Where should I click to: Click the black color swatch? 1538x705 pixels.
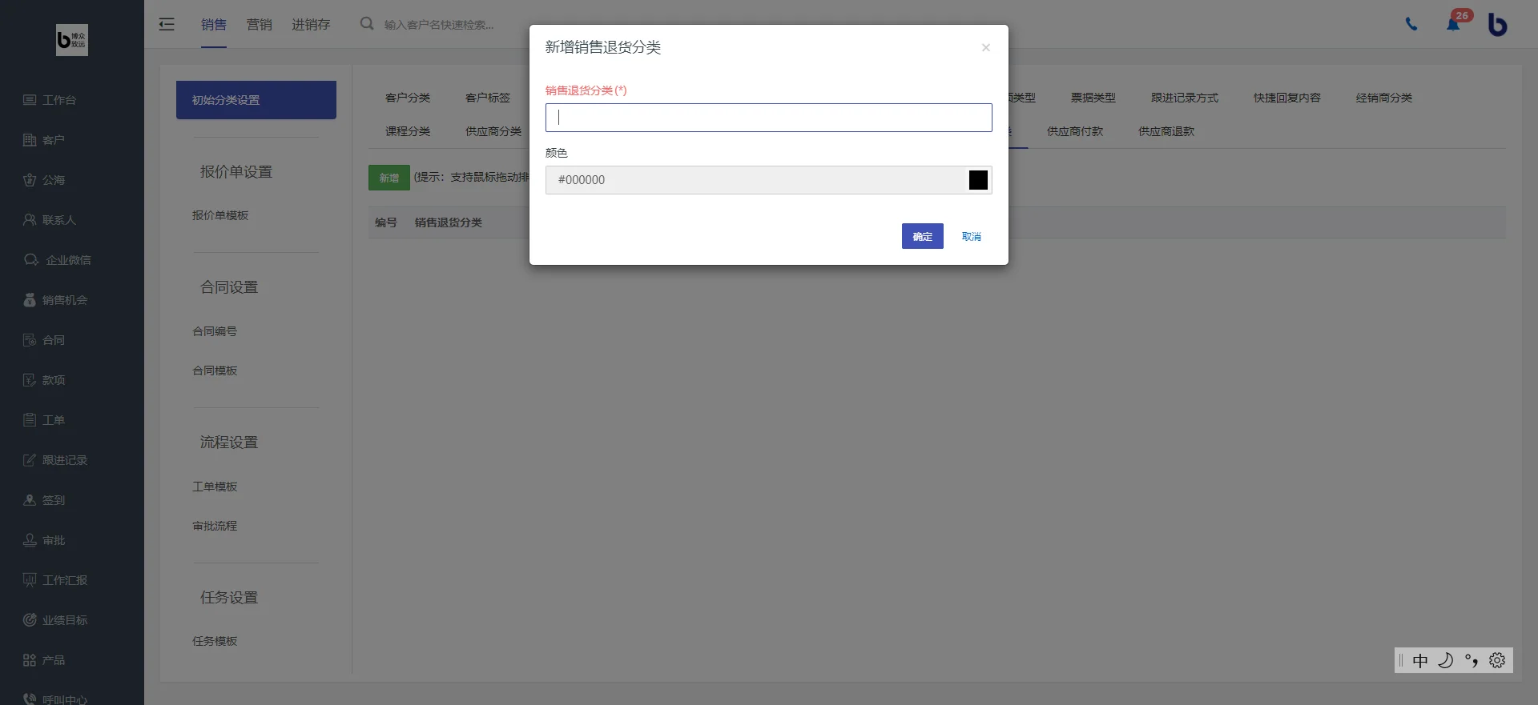tap(978, 180)
